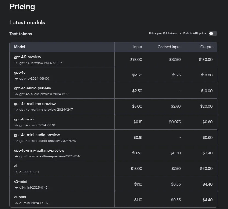228x209 pixels.
Task: Click the arrow icon beside gpt-4o-audio-preview-2024-12-17
Action: (x=16, y=94)
